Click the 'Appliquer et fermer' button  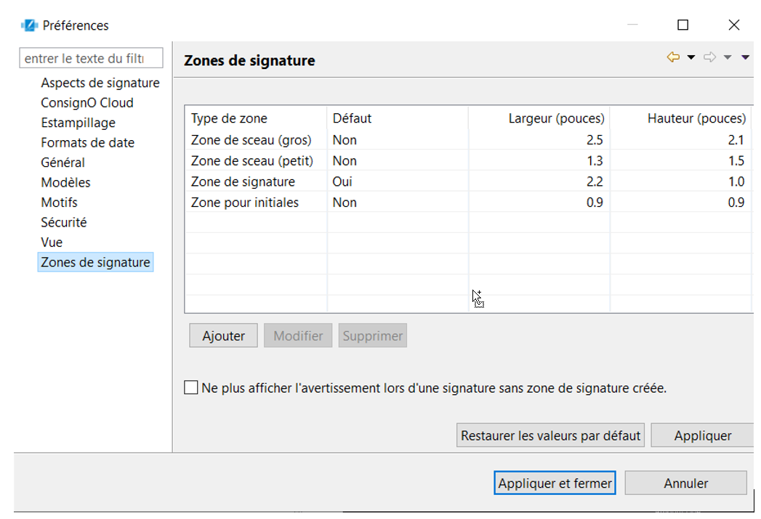pos(555,483)
